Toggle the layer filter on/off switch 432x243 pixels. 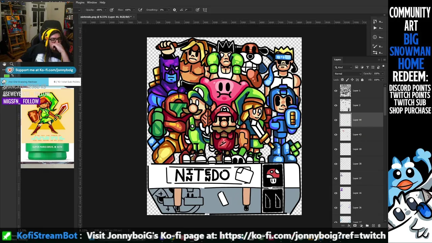click(x=383, y=67)
